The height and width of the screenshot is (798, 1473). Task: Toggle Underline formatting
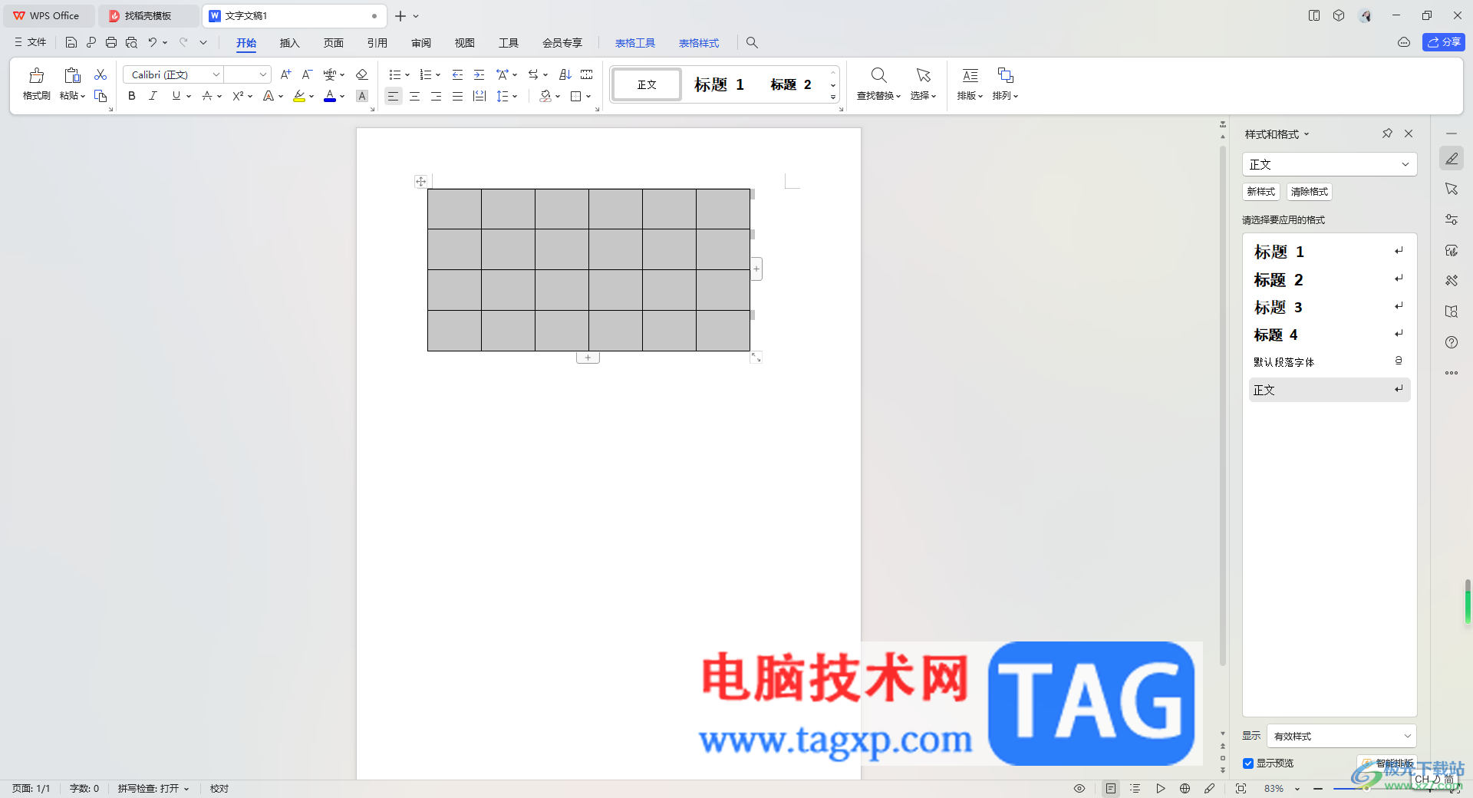pos(176,96)
